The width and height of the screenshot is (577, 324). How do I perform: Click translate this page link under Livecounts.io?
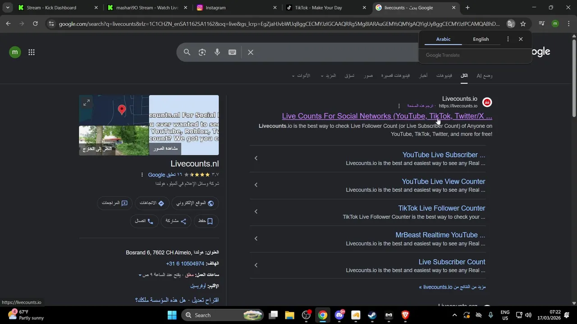(x=420, y=106)
